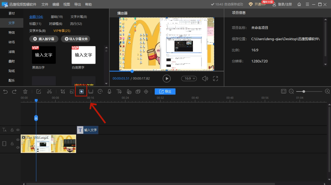Click the player volume speaker icon

tap(205, 79)
